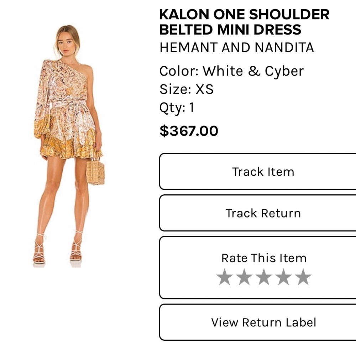Viewport: 356px width, 356px height.
Task: Go to the Hemant and Nandita brand
Action: point(236,47)
